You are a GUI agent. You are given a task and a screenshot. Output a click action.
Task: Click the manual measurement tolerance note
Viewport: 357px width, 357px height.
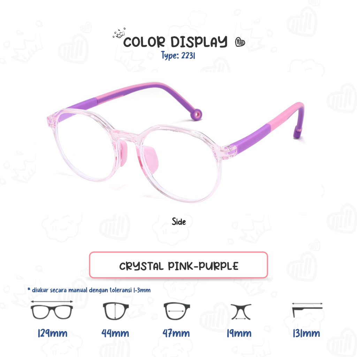tap(89, 290)
